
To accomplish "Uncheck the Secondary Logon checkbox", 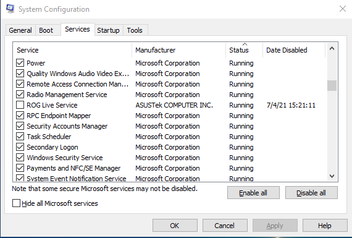I will [x=20, y=147].
